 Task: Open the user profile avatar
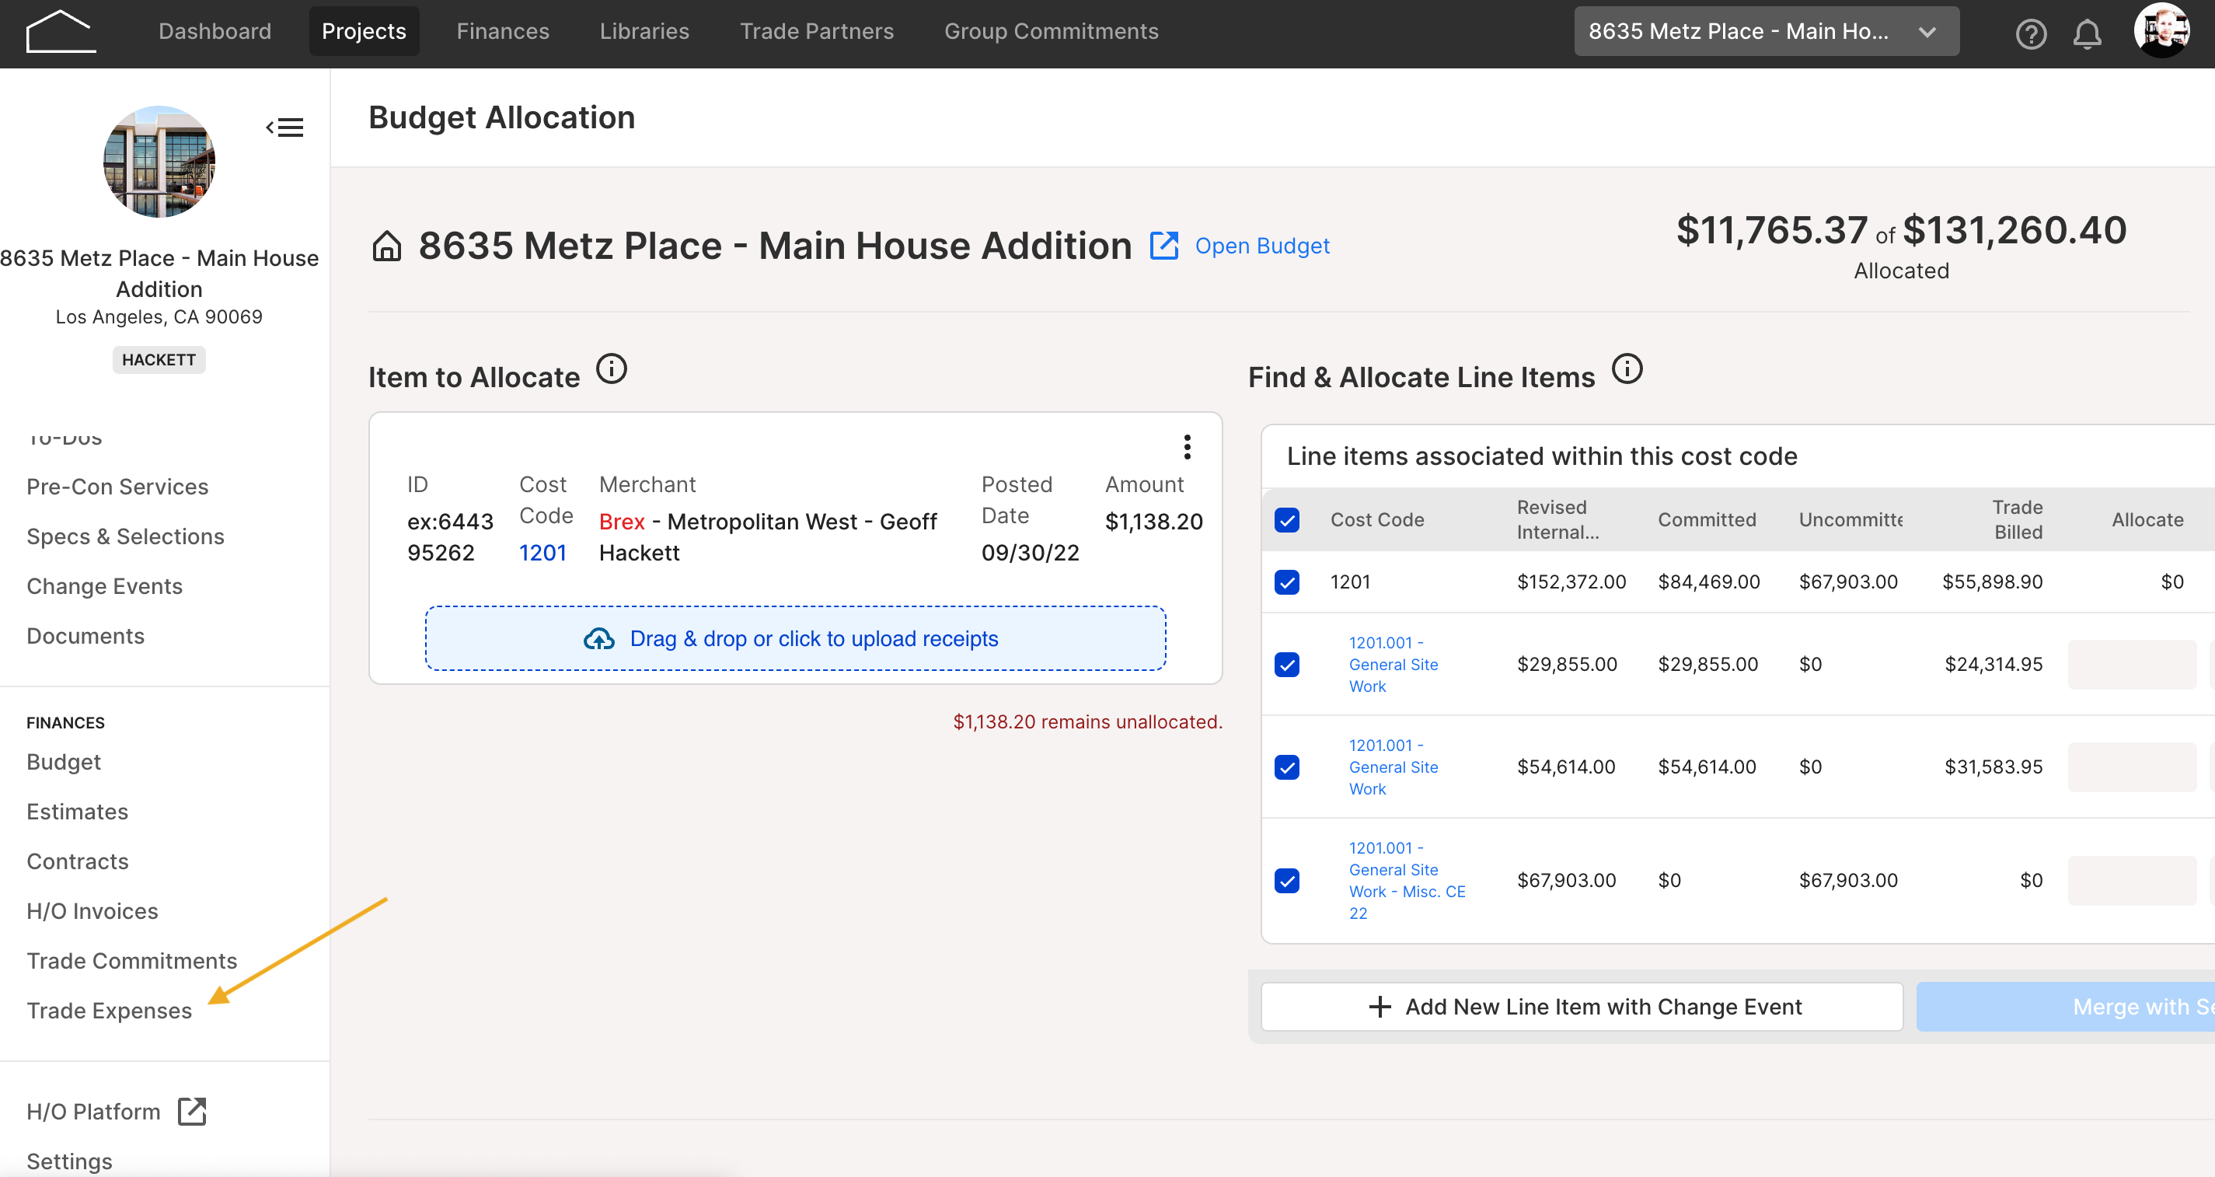pyautogui.click(x=2161, y=31)
